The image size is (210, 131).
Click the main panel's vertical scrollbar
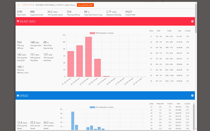(196, 20)
